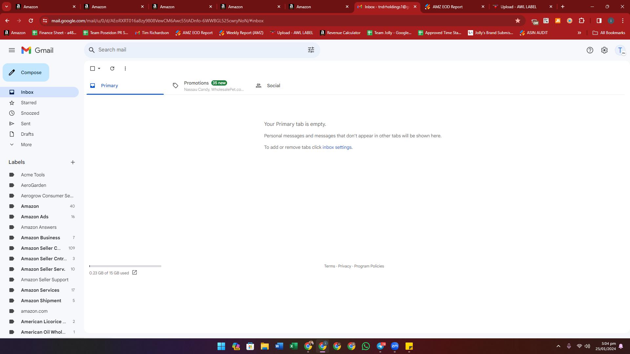
Task: Go back in the browser
Action: [x=7, y=21]
